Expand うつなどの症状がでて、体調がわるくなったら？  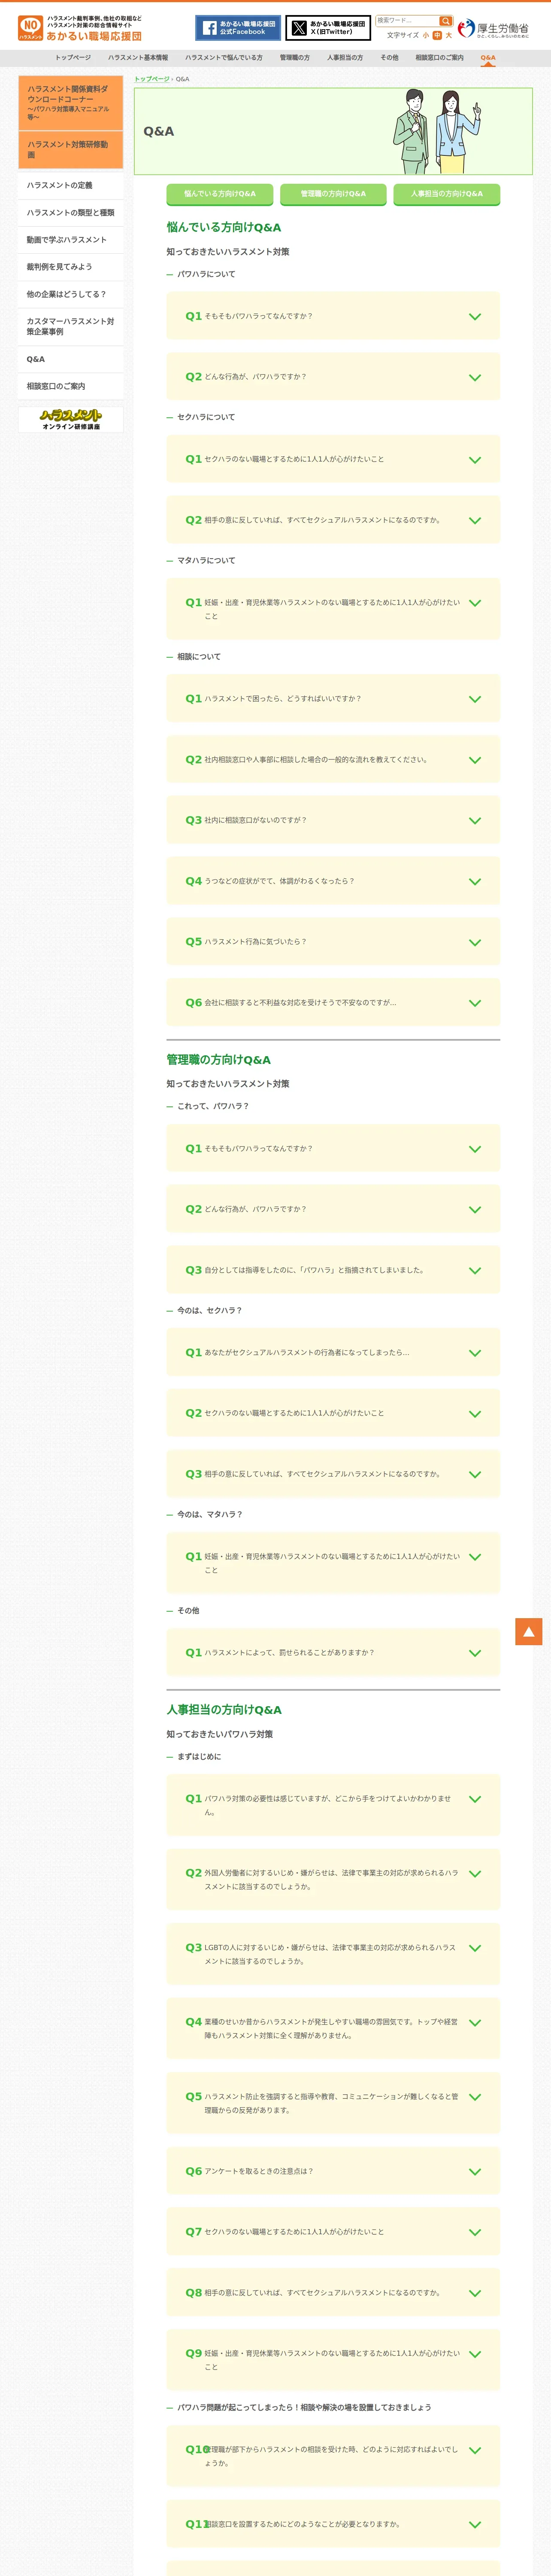click(x=333, y=882)
